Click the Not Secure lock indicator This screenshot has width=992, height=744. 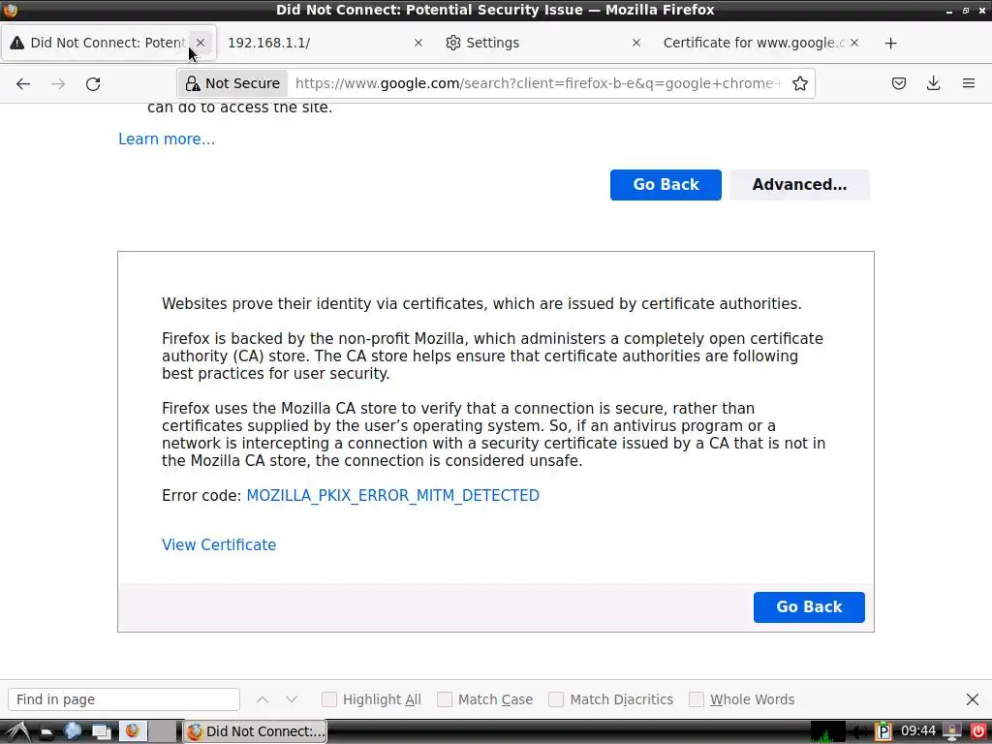pyautogui.click(x=232, y=83)
